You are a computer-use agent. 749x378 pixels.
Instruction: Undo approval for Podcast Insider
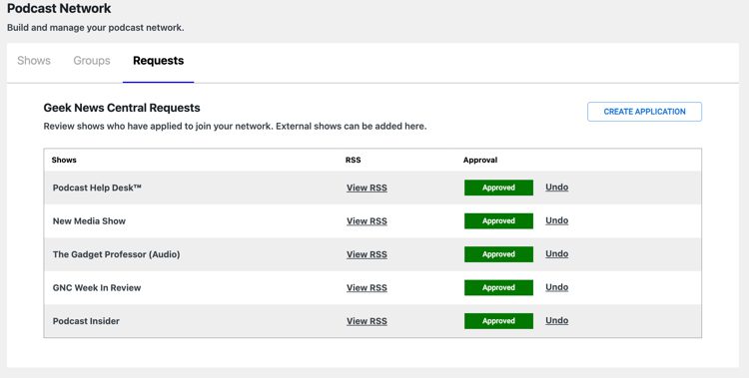pyautogui.click(x=557, y=321)
